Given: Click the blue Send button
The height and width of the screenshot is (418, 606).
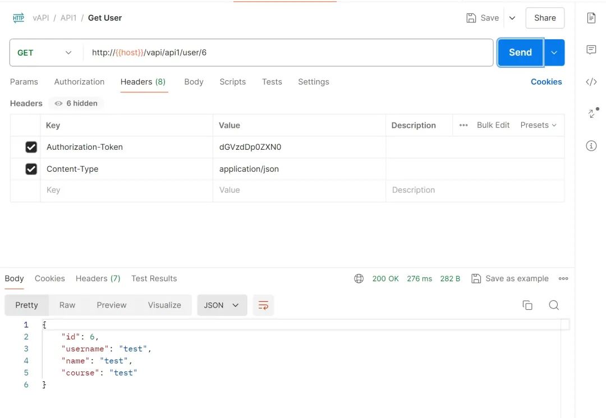Looking at the screenshot, I should [520, 53].
